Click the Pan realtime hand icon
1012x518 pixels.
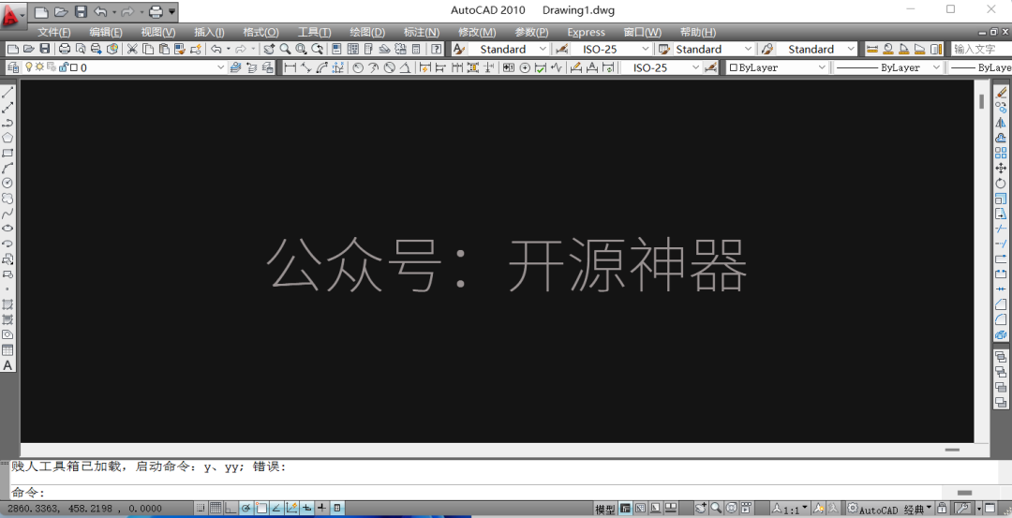tap(269, 49)
